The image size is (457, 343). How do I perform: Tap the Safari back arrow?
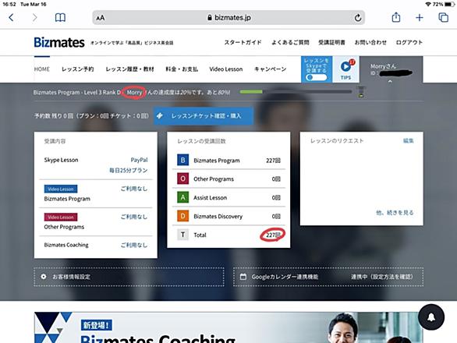pos(11,17)
